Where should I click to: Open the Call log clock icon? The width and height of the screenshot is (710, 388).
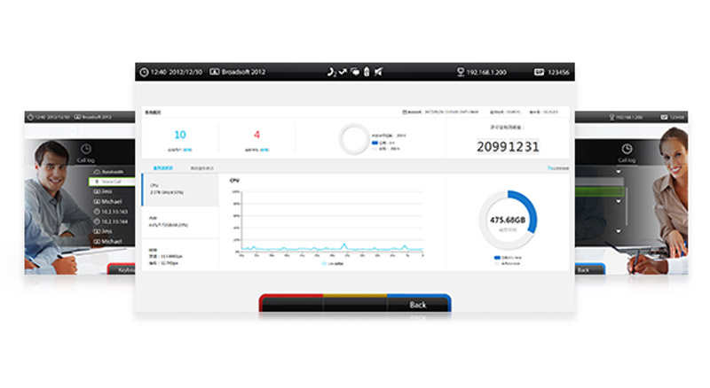click(x=85, y=149)
